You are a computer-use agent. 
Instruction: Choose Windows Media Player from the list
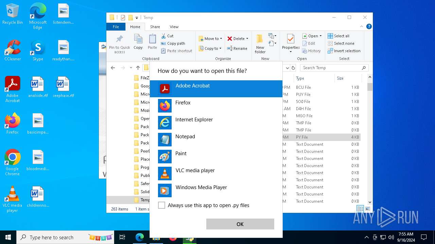point(216,190)
